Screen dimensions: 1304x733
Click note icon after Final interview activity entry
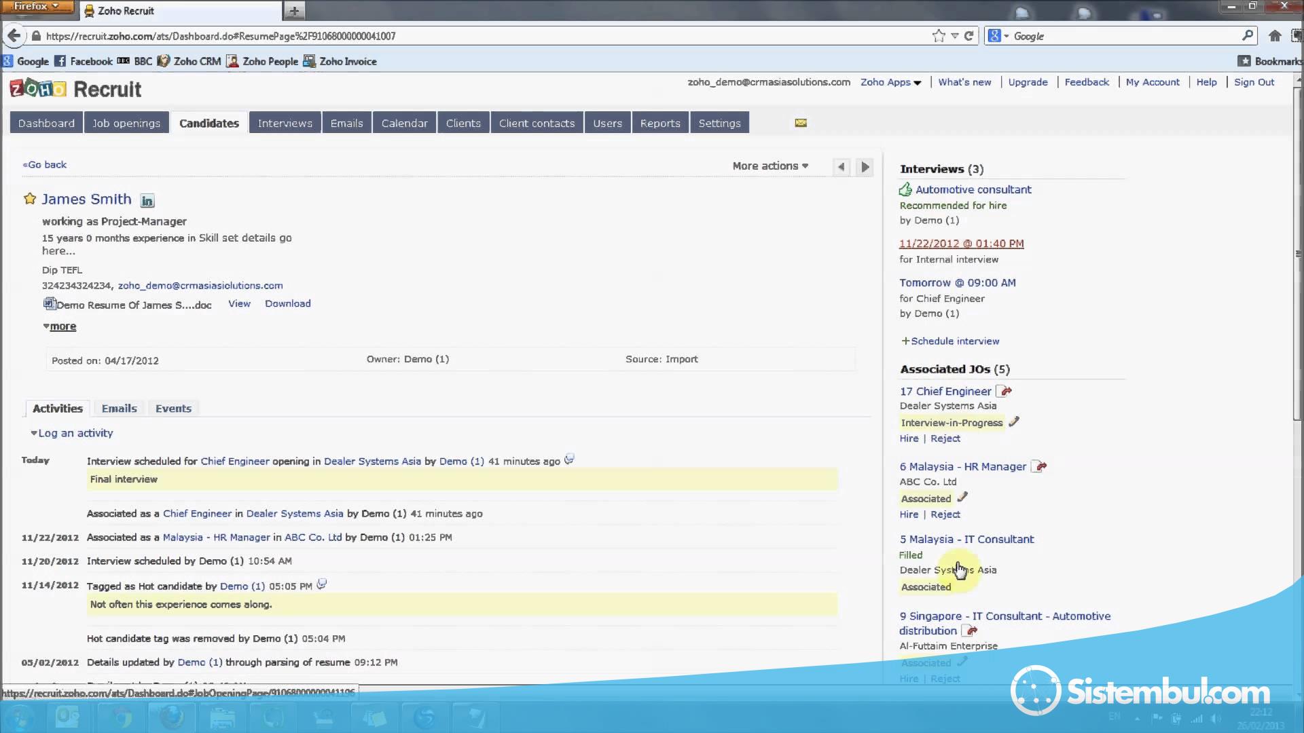[569, 459]
